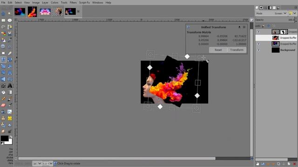Close the active image tab
Image resolution: width=298 pixels, height=167 pixels.
pyautogui.click(x=78, y=12)
